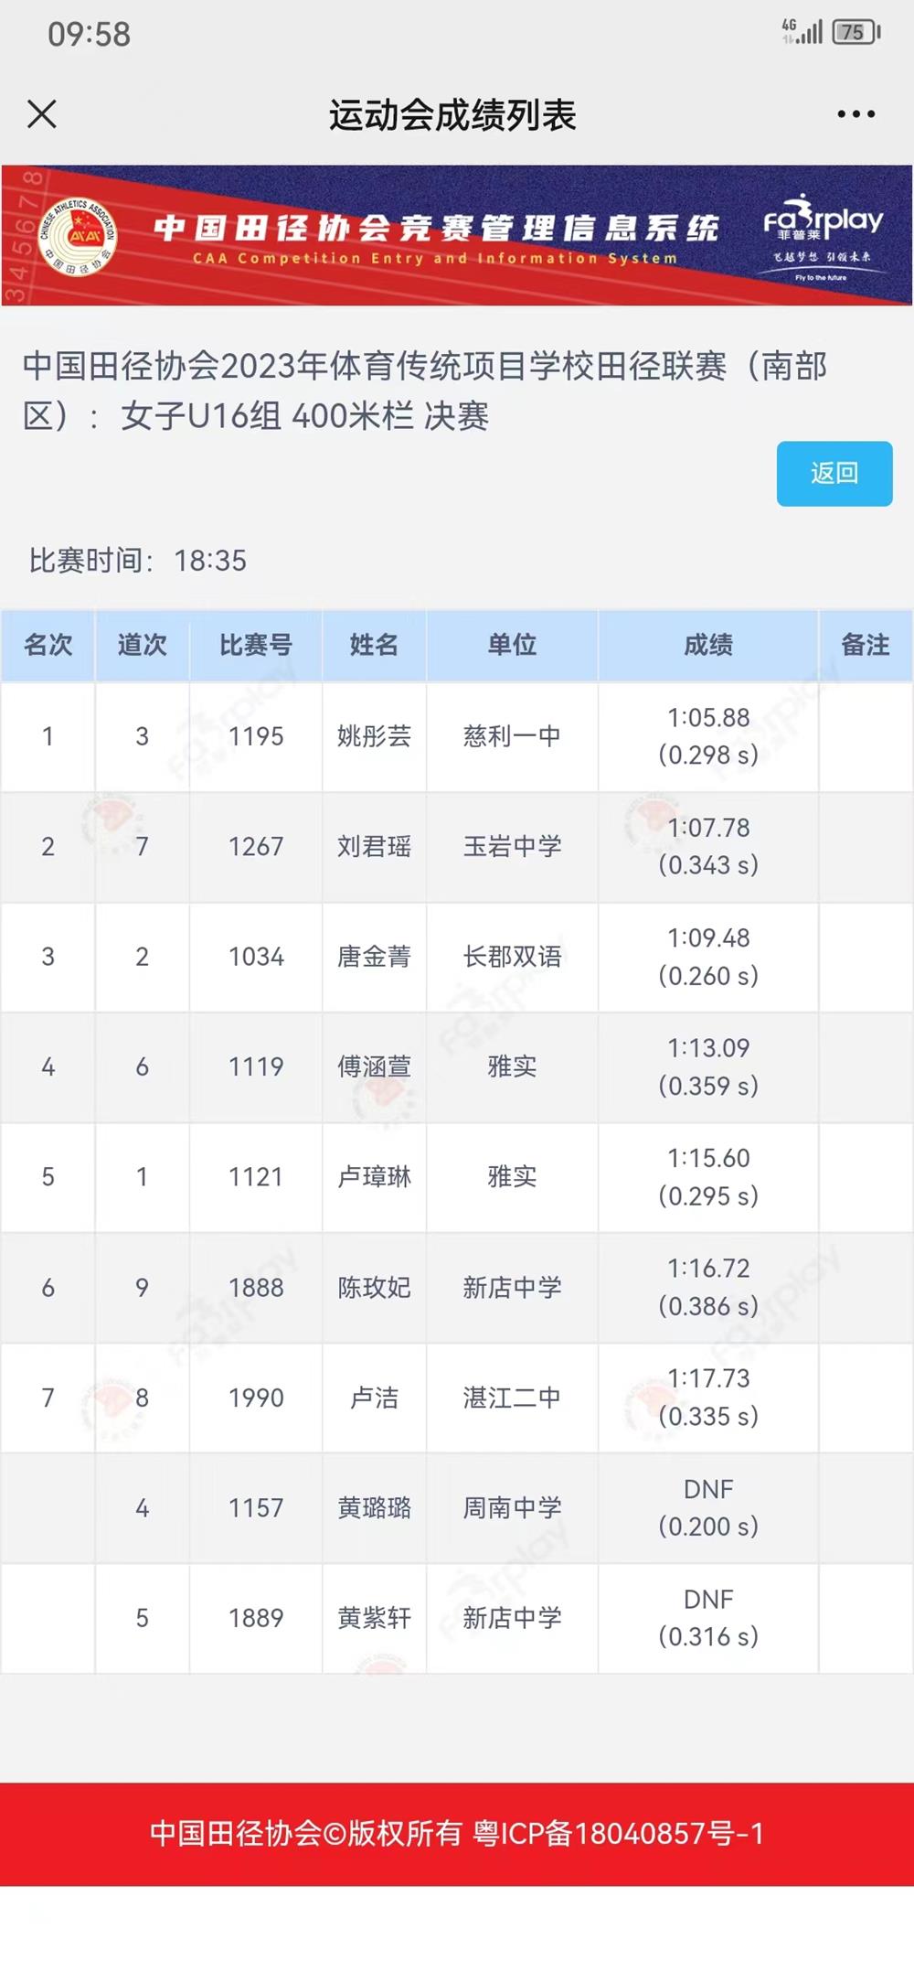This screenshot has width=914, height=1982.
Task: Select bib number 1119 in the table
Action: (256, 1066)
